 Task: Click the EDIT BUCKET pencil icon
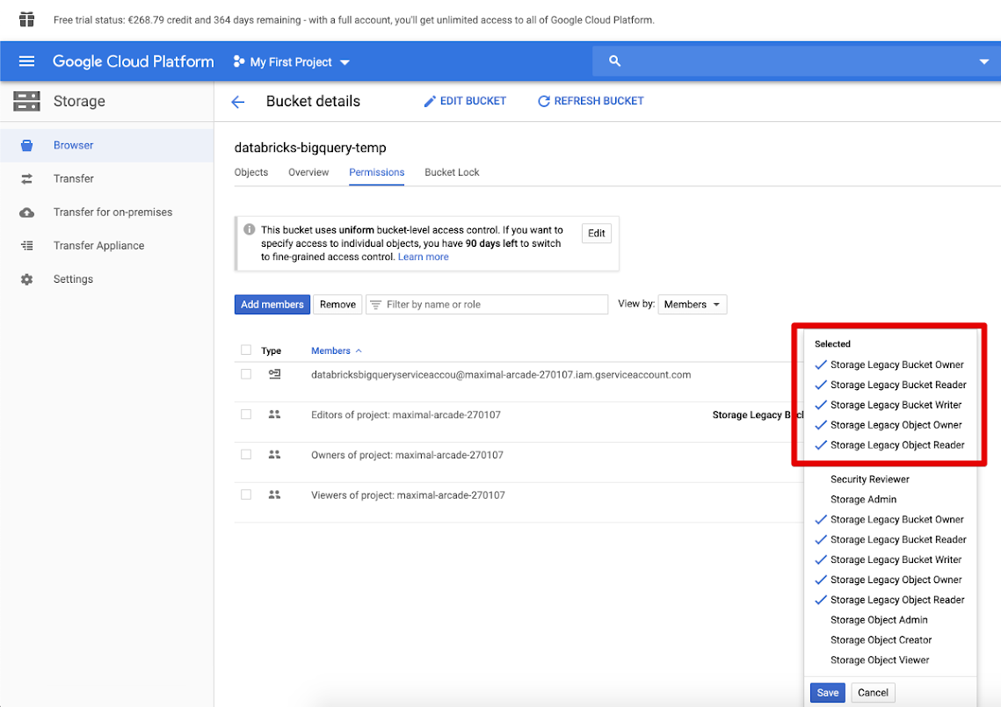click(x=429, y=101)
